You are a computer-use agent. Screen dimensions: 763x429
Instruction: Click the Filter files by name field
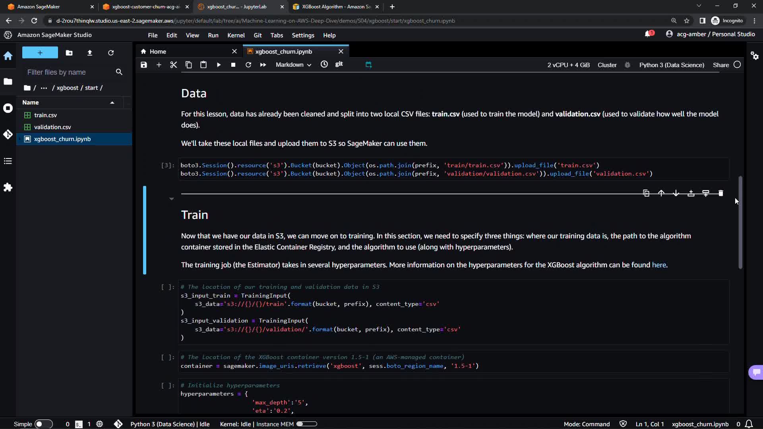point(68,72)
